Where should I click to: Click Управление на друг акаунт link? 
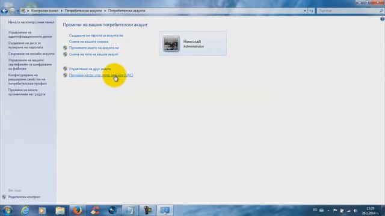click(90, 69)
